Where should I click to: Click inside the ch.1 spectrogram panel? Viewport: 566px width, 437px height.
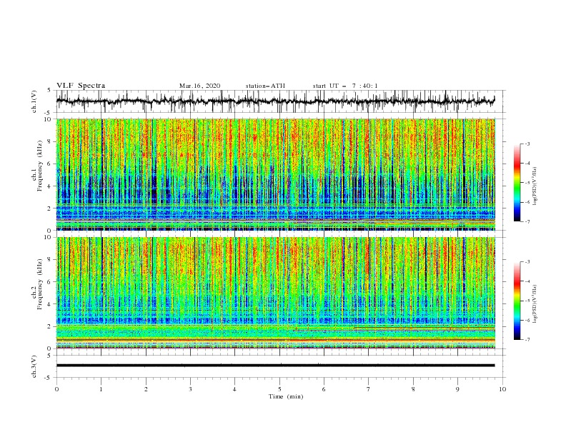coord(275,174)
